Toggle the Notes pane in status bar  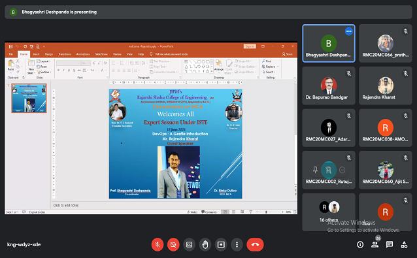192,212
